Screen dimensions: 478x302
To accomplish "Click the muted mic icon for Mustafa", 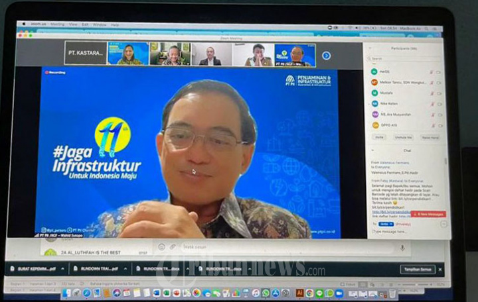I will 432,93.
